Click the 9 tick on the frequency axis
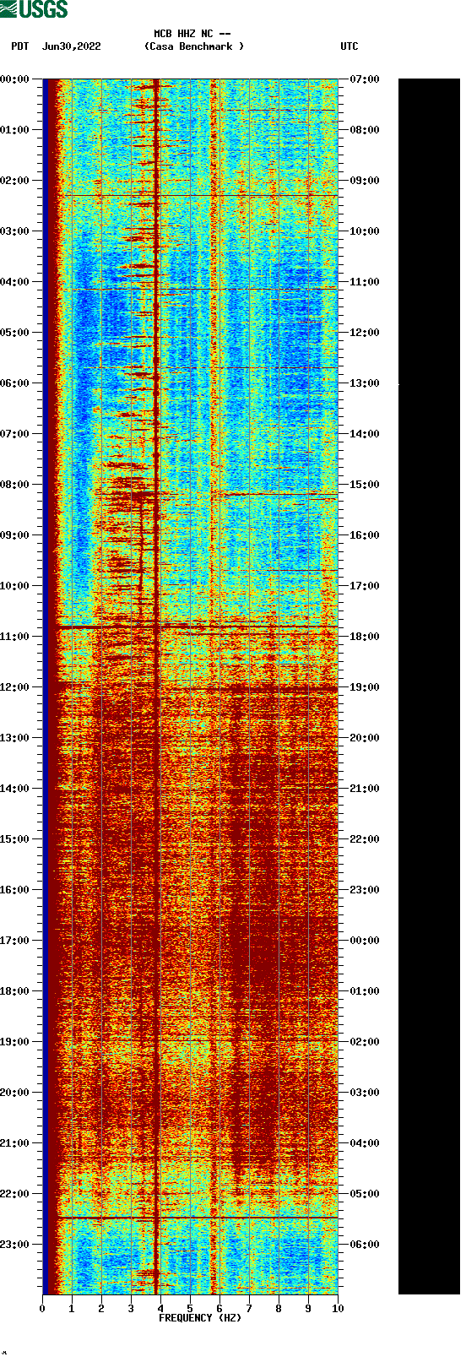The width and height of the screenshot is (466, 1362). [x=308, y=1309]
